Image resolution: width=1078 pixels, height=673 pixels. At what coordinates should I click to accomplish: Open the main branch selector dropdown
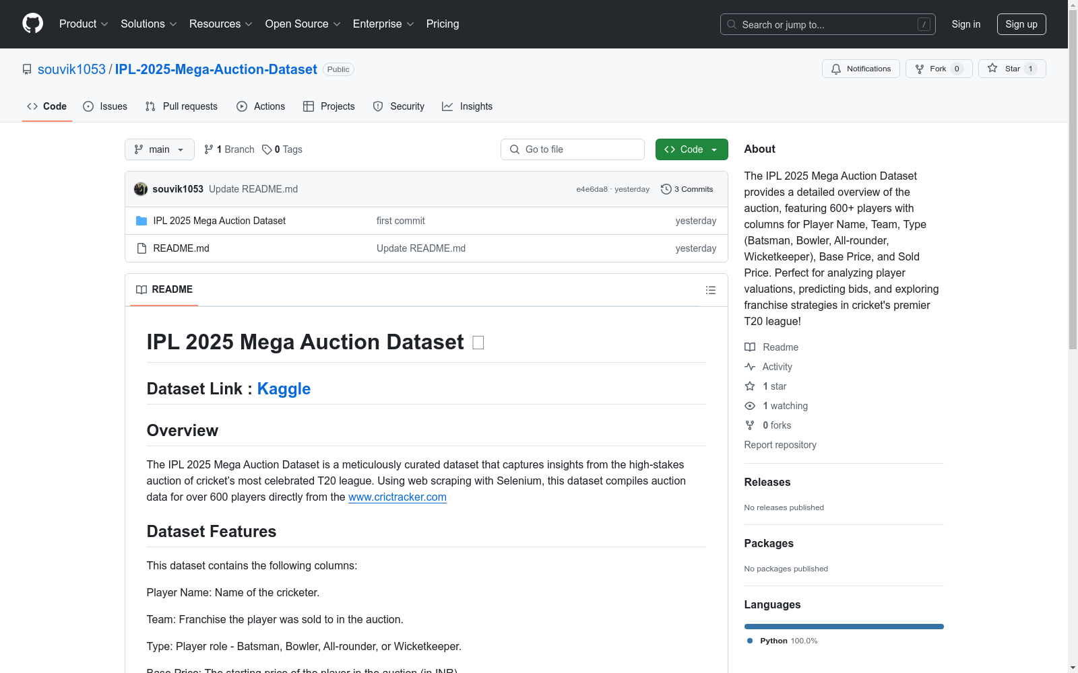160,149
